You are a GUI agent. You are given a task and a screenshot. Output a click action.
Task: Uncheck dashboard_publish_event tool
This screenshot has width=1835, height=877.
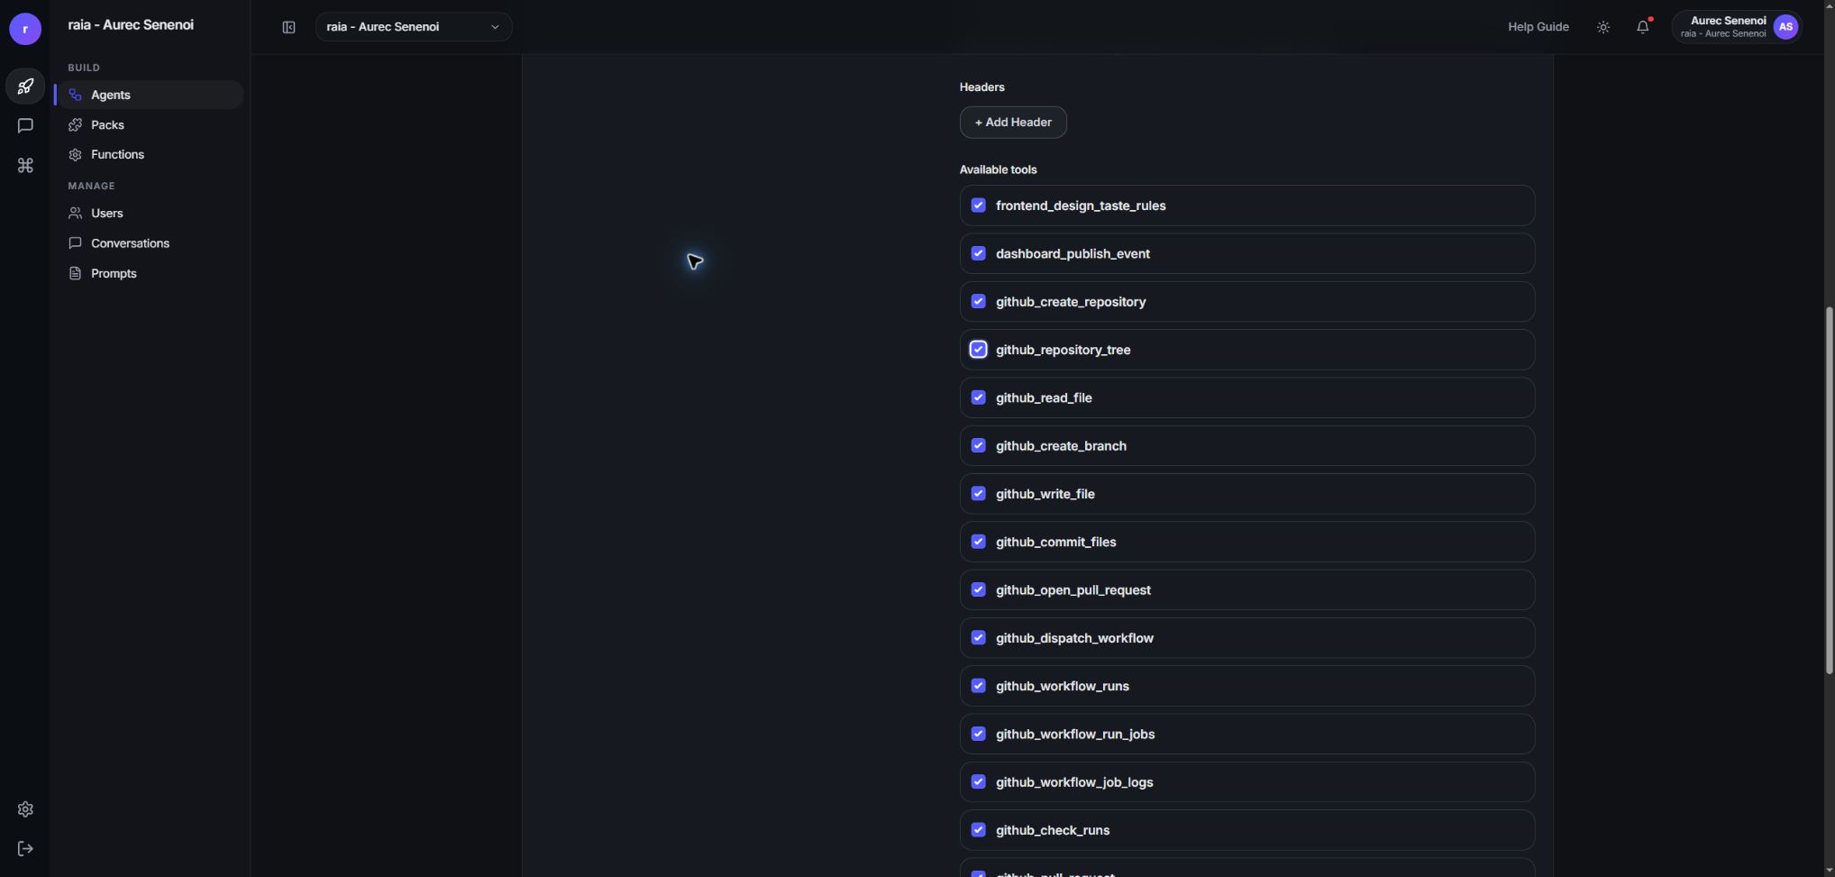[979, 253]
